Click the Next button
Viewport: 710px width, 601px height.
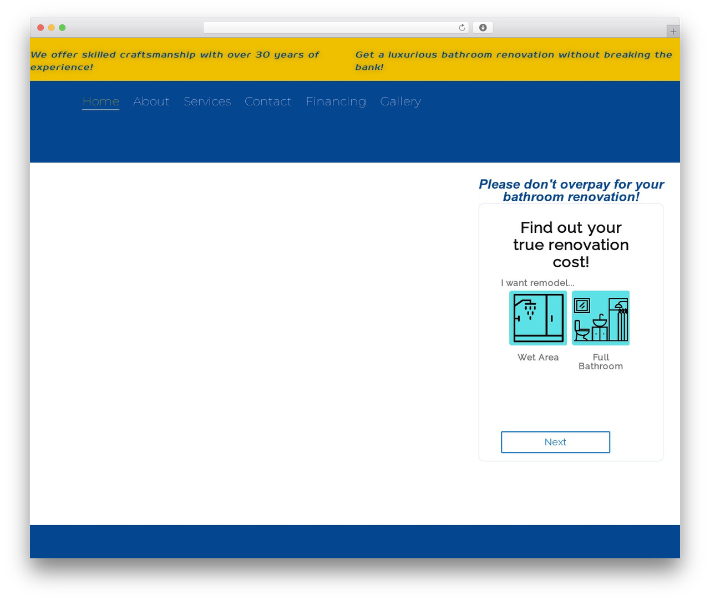[555, 442]
